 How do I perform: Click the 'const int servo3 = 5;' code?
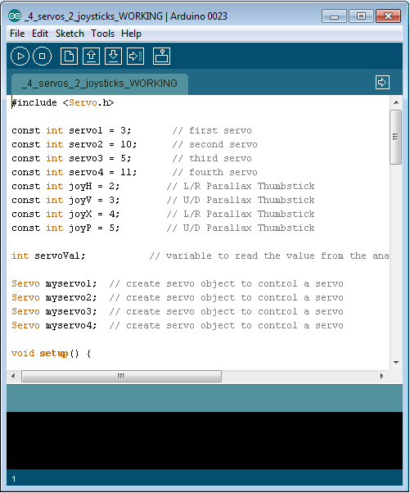[71, 158]
